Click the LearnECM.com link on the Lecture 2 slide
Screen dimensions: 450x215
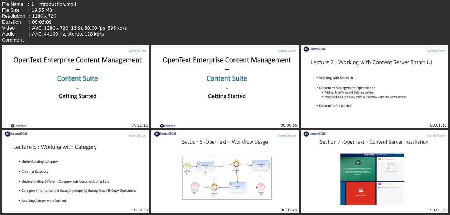[x=437, y=51]
